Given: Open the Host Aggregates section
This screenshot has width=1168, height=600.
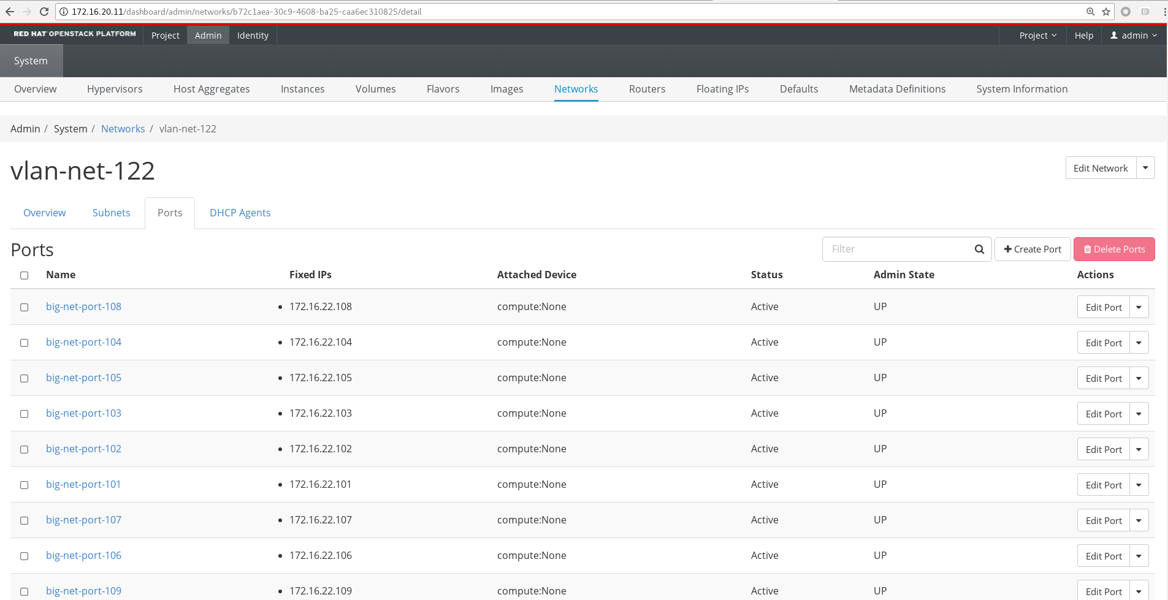Looking at the screenshot, I should point(212,89).
